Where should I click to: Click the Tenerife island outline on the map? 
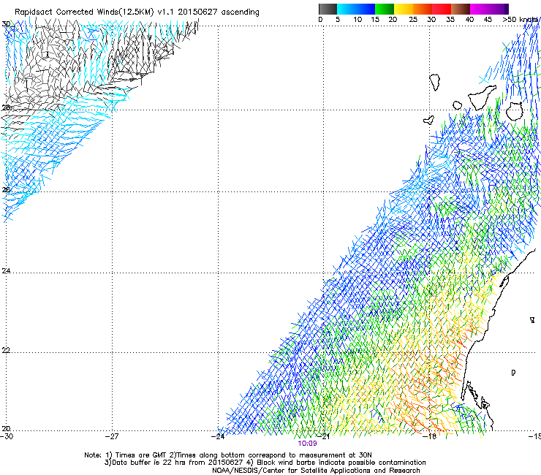pos(483,98)
